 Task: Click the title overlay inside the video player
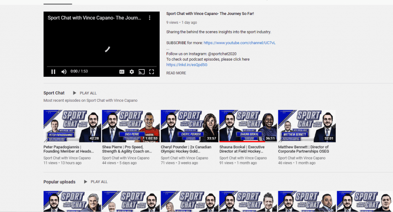pyautogui.click(x=94, y=18)
